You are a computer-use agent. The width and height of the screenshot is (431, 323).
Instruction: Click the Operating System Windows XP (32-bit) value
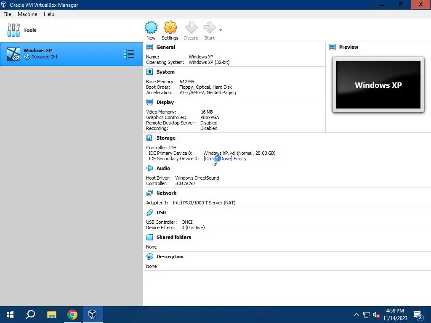(209, 62)
